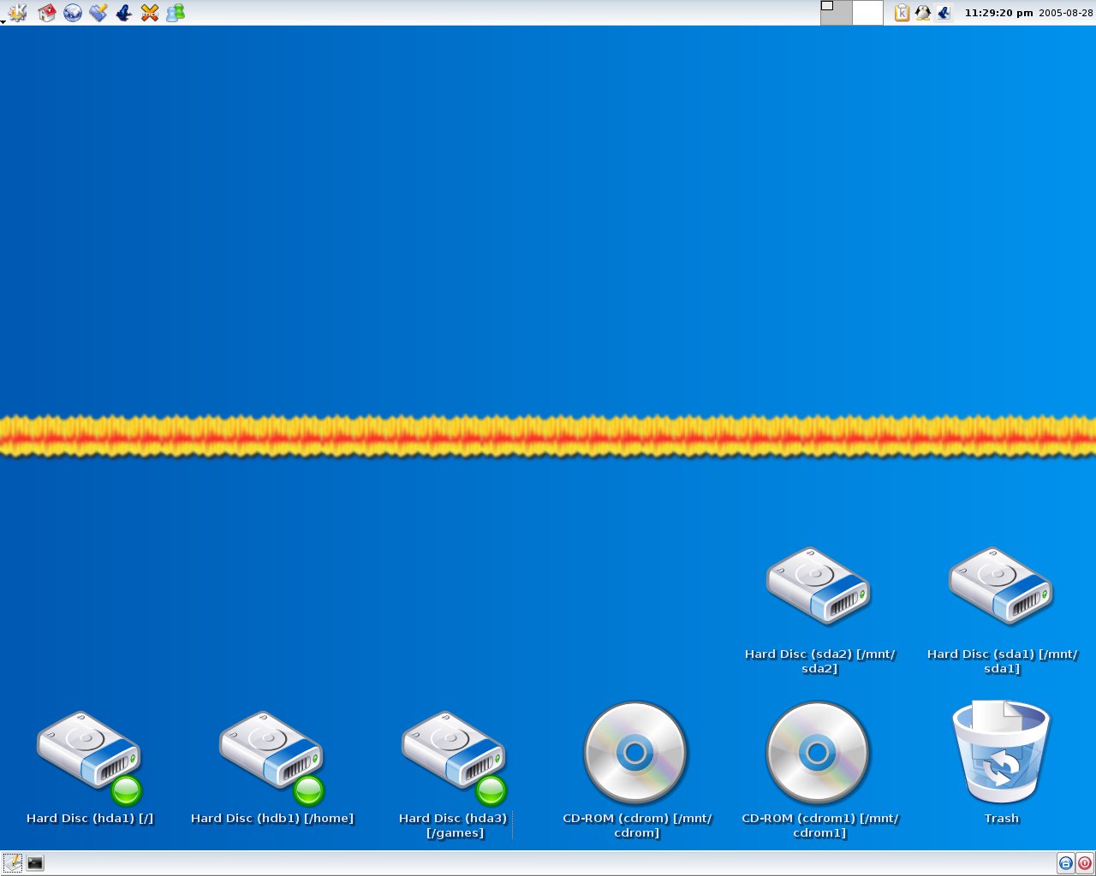Open the red-roofed Home folder icon
Screen dimensions: 1096x876
tap(47, 13)
